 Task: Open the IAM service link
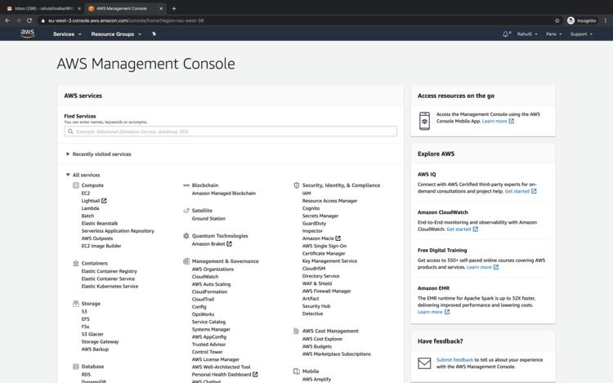point(306,194)
